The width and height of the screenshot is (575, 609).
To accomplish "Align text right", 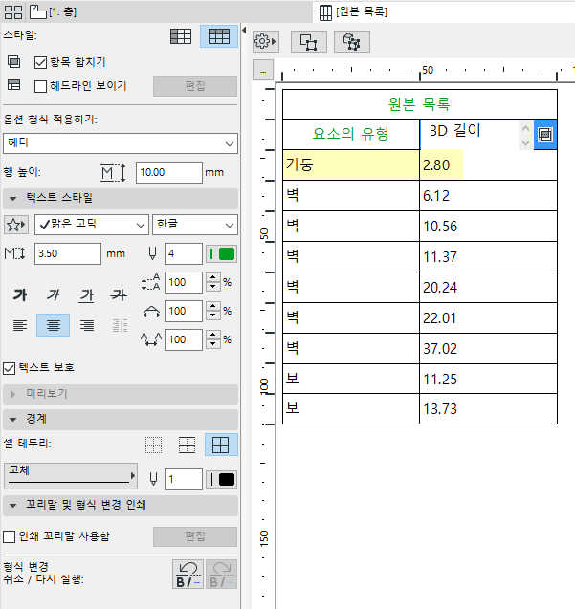I will pos(87,325).
